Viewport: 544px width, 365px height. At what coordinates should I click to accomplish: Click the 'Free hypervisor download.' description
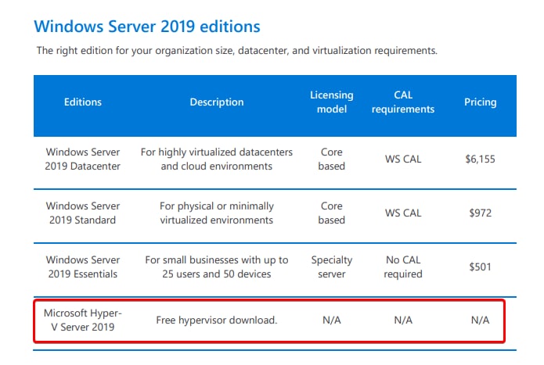217,320
